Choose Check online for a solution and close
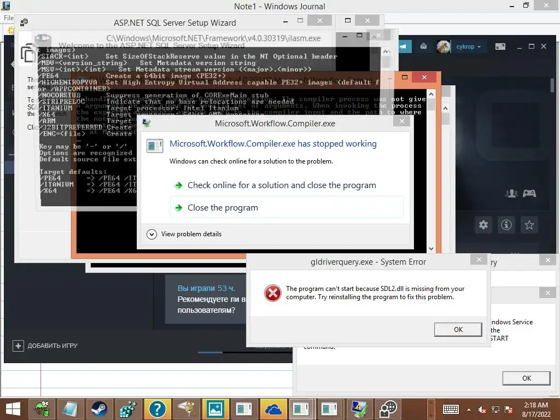 click(x=282, y=185)
